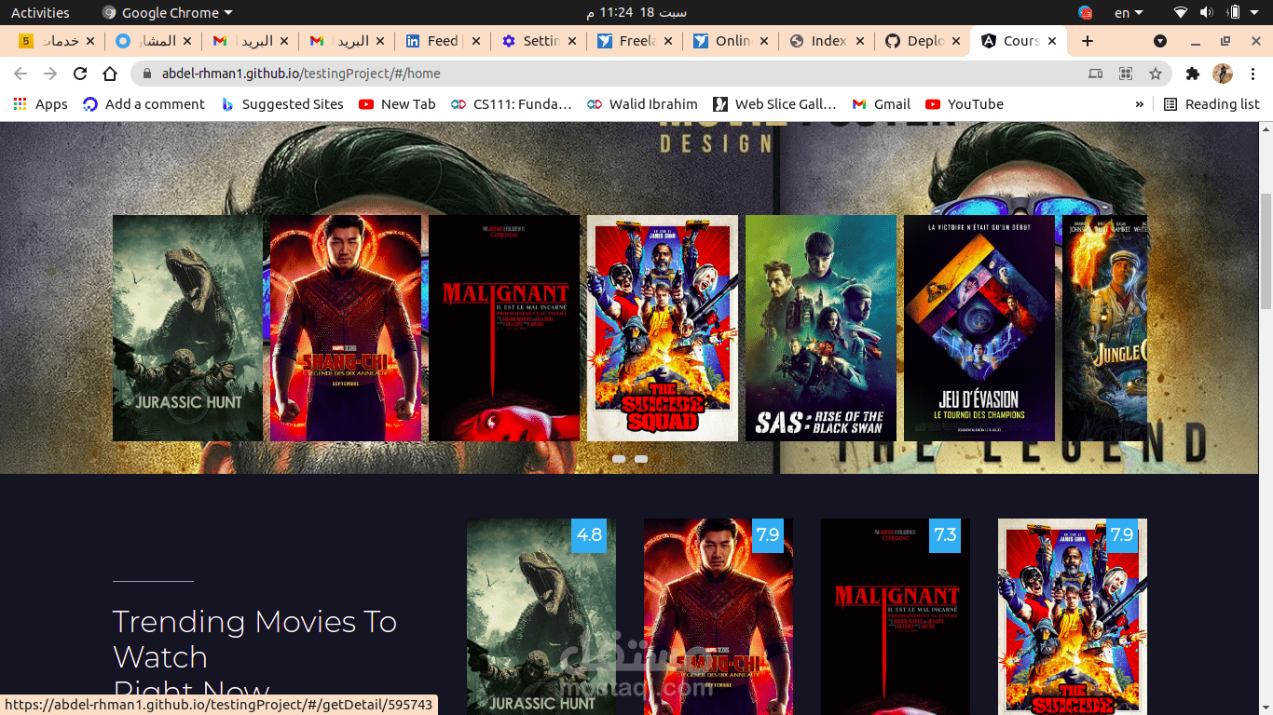Open trending Suicide Squad movie card
This screenshot has height=715, width=1273.
(x=1073, y=616)
